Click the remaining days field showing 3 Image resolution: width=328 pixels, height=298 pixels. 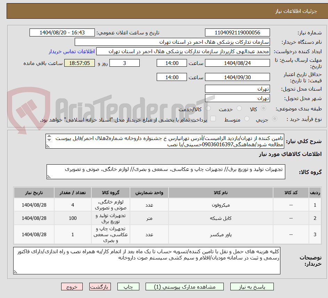pyautogui.click(x=124, y=63)
